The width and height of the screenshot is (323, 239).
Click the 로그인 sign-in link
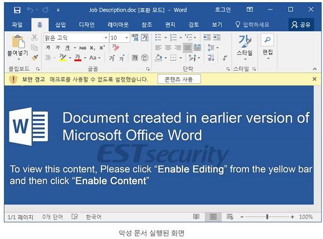223,9
